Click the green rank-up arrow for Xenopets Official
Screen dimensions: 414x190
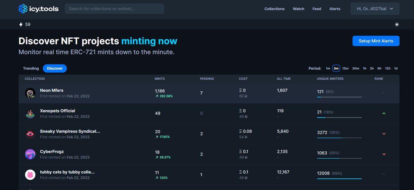pos(384,113)
